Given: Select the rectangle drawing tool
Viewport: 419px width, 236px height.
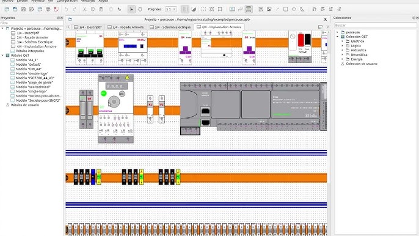Looking at the screenshot, I should 286,9.
